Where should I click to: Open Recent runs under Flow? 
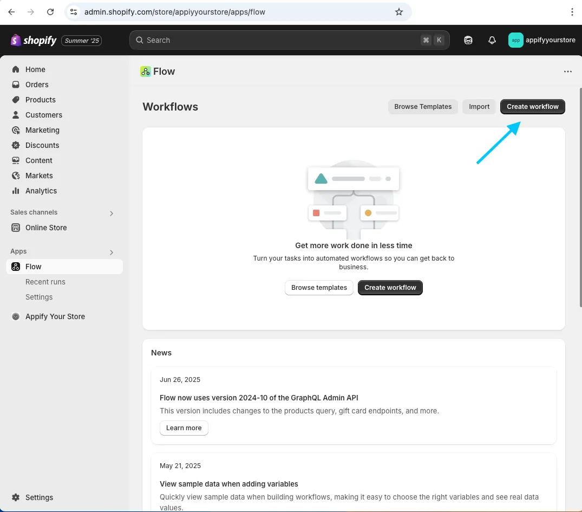[x=45, y=282]
